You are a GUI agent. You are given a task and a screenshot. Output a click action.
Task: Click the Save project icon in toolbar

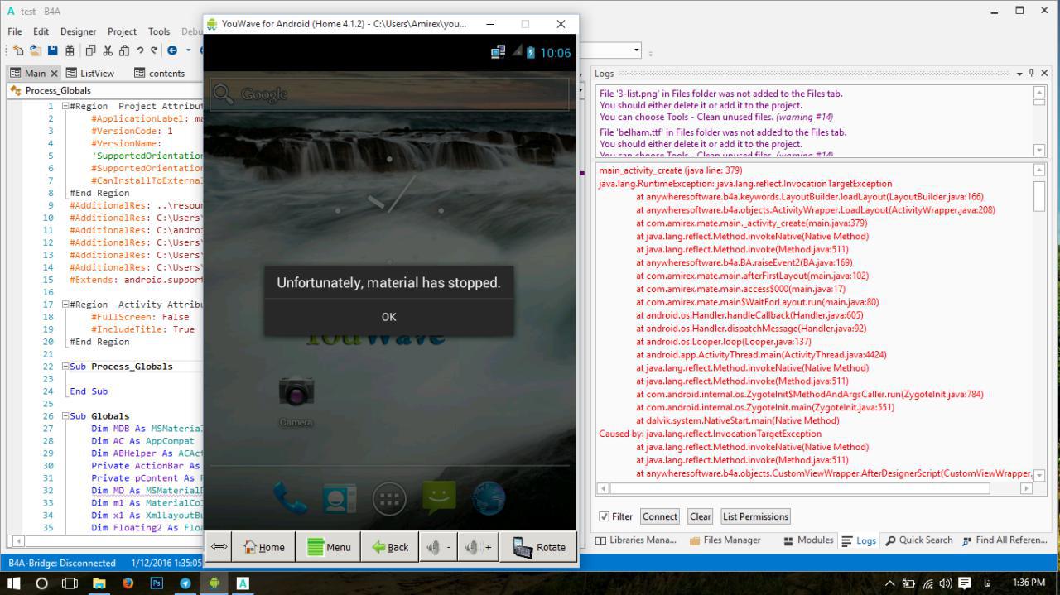53,50
